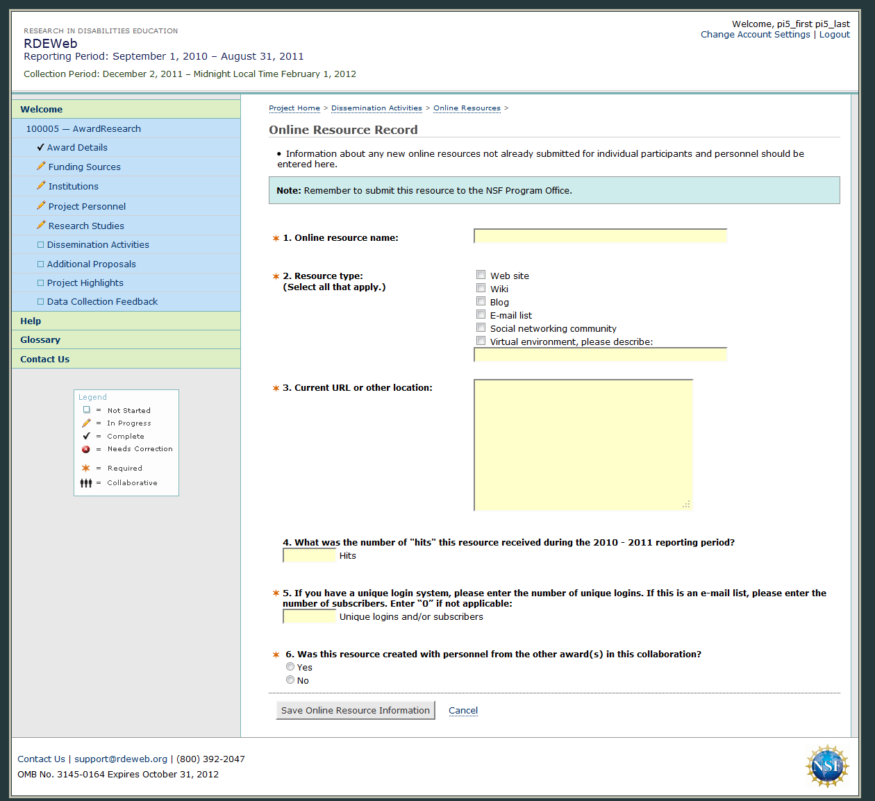Check the Web site resource type
The width and height of the screenshot is (875, 801).
point(481,275)
